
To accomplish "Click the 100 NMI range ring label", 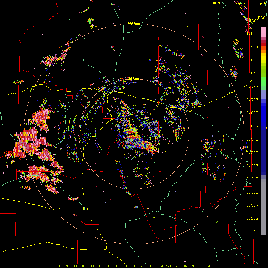I will coord(134,24).
